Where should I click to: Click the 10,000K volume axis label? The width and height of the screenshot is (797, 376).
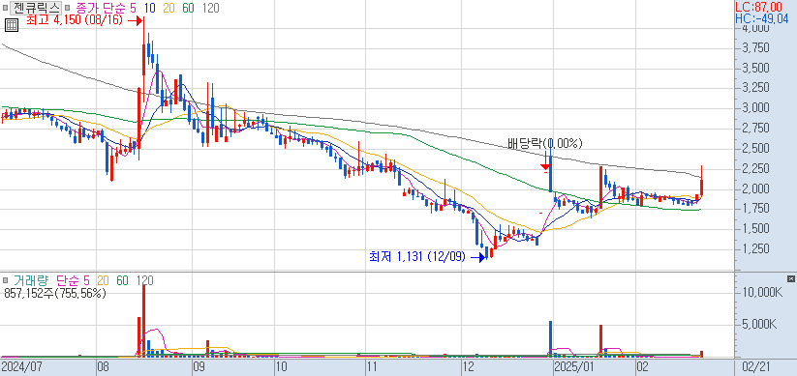(x=762, y=292)
